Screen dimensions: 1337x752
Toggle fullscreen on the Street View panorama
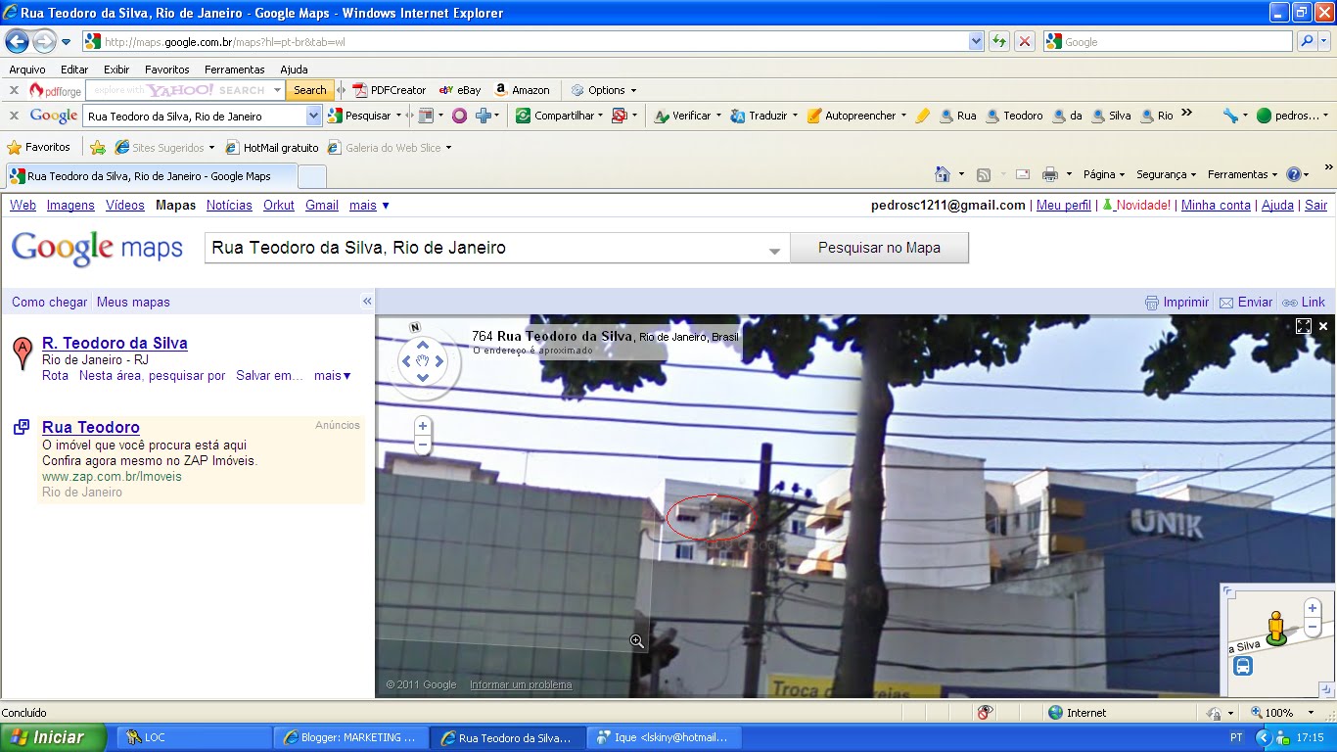pos(1304,326)
